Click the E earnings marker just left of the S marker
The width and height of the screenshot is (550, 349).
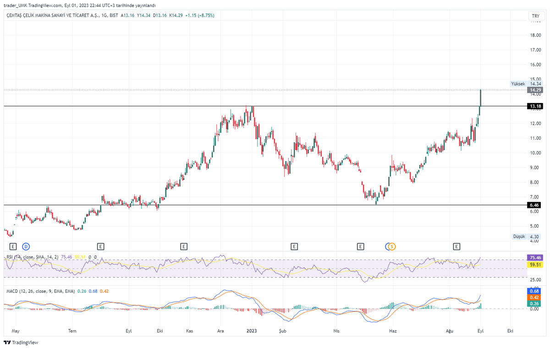click(x=361, y=246)
